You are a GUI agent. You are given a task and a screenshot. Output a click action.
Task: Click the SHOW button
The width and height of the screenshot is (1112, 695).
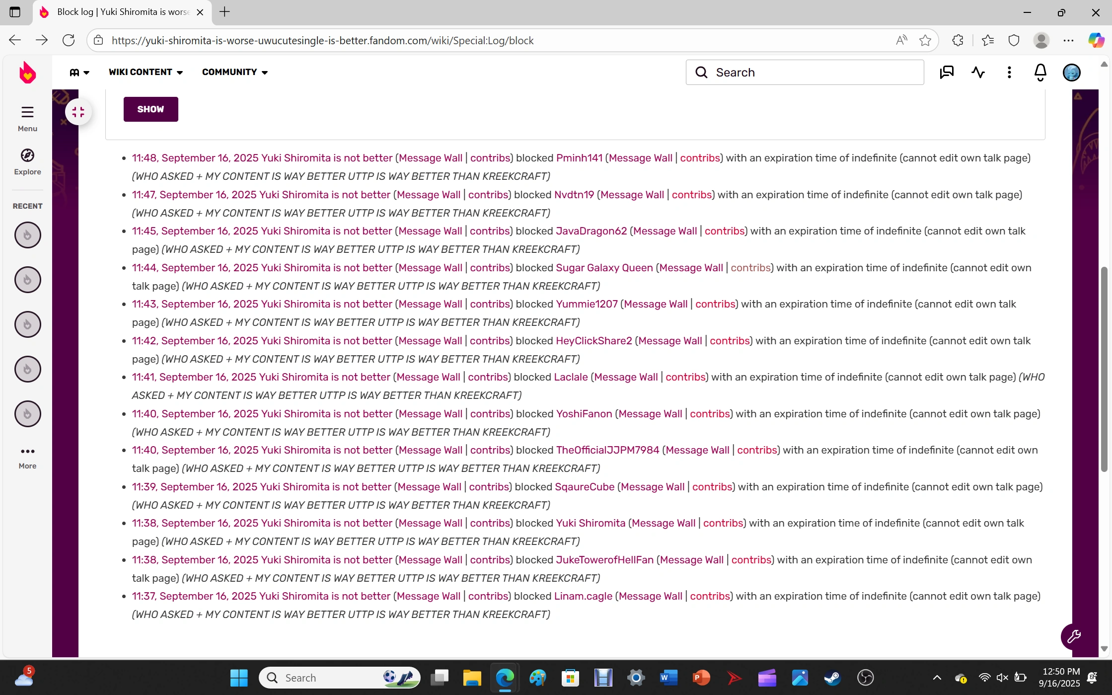coord(150,109)
